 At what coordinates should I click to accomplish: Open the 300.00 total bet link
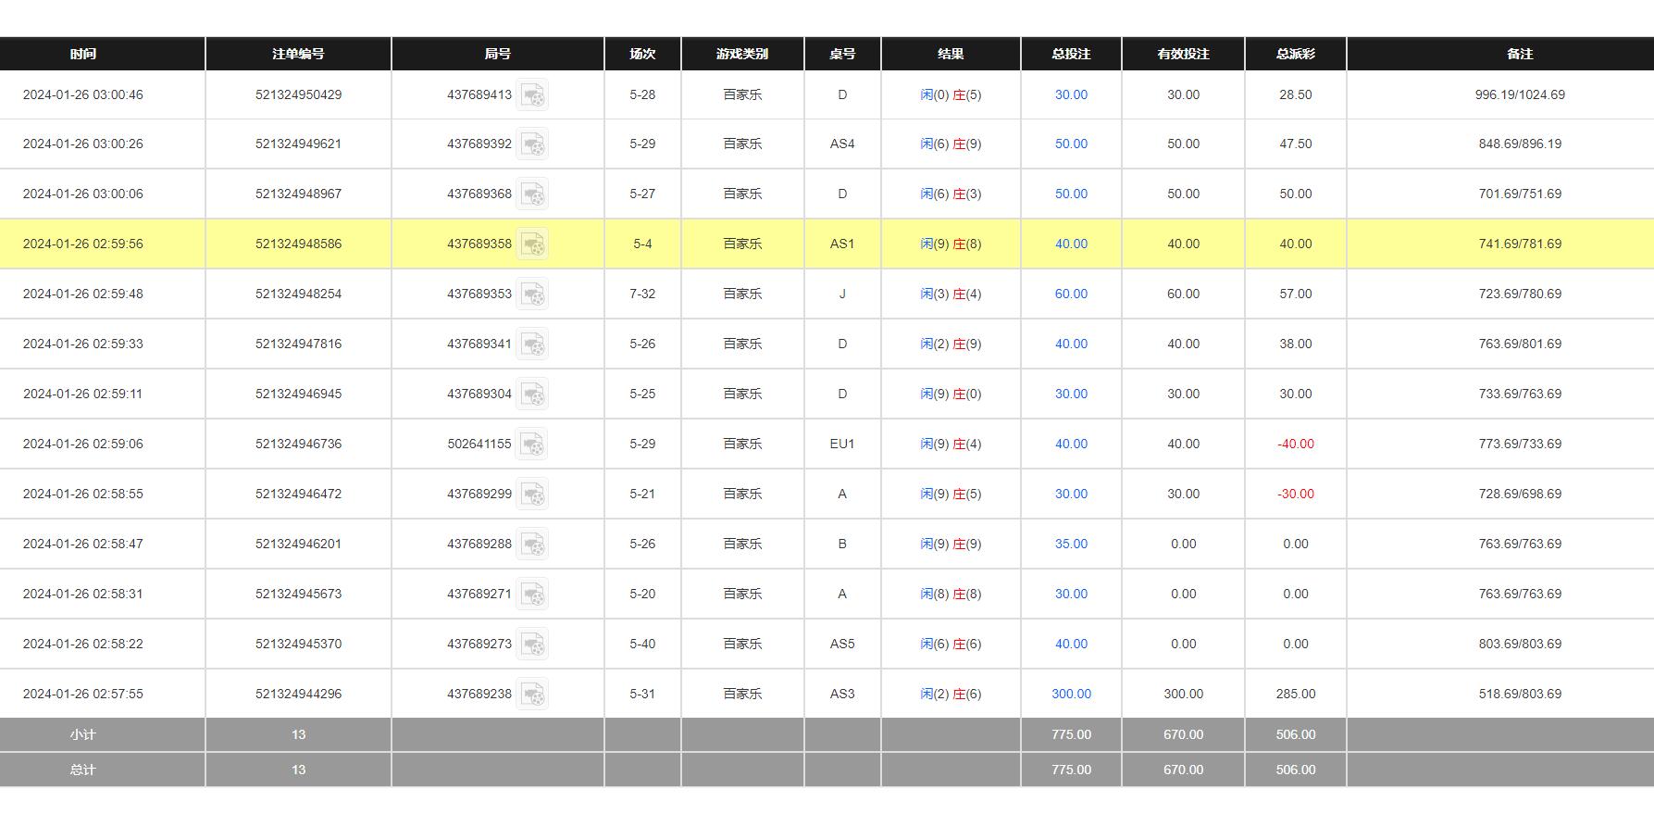tap(1071, 695)
